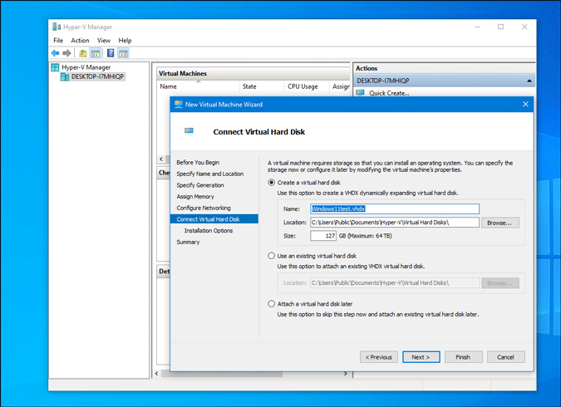This screenshot has height=407, width=561.
Task: Sort Virtual Machines by CPU Usage column
Action: click(307, 86)
